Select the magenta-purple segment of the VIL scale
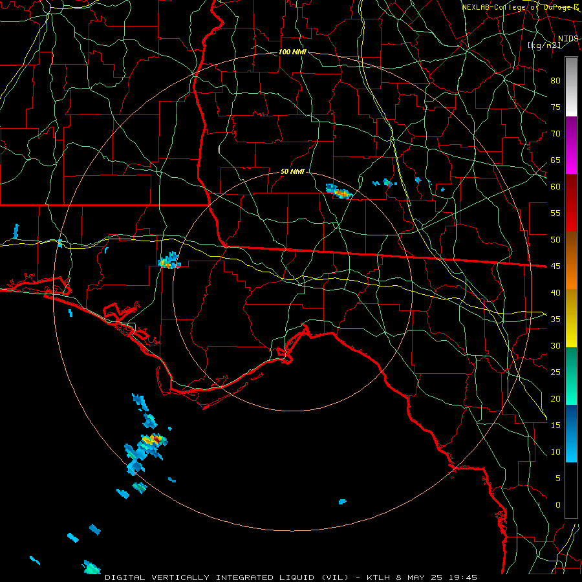Viewport: 582px width, 582px height. click(571, 145)
